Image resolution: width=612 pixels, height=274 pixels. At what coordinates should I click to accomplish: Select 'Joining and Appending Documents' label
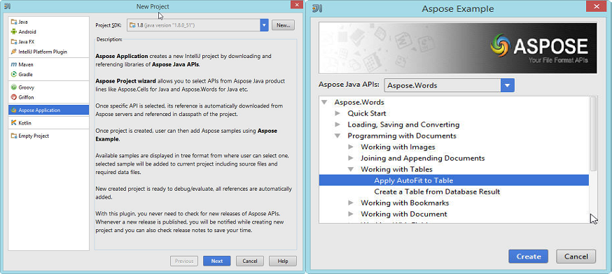coord(423,158)
